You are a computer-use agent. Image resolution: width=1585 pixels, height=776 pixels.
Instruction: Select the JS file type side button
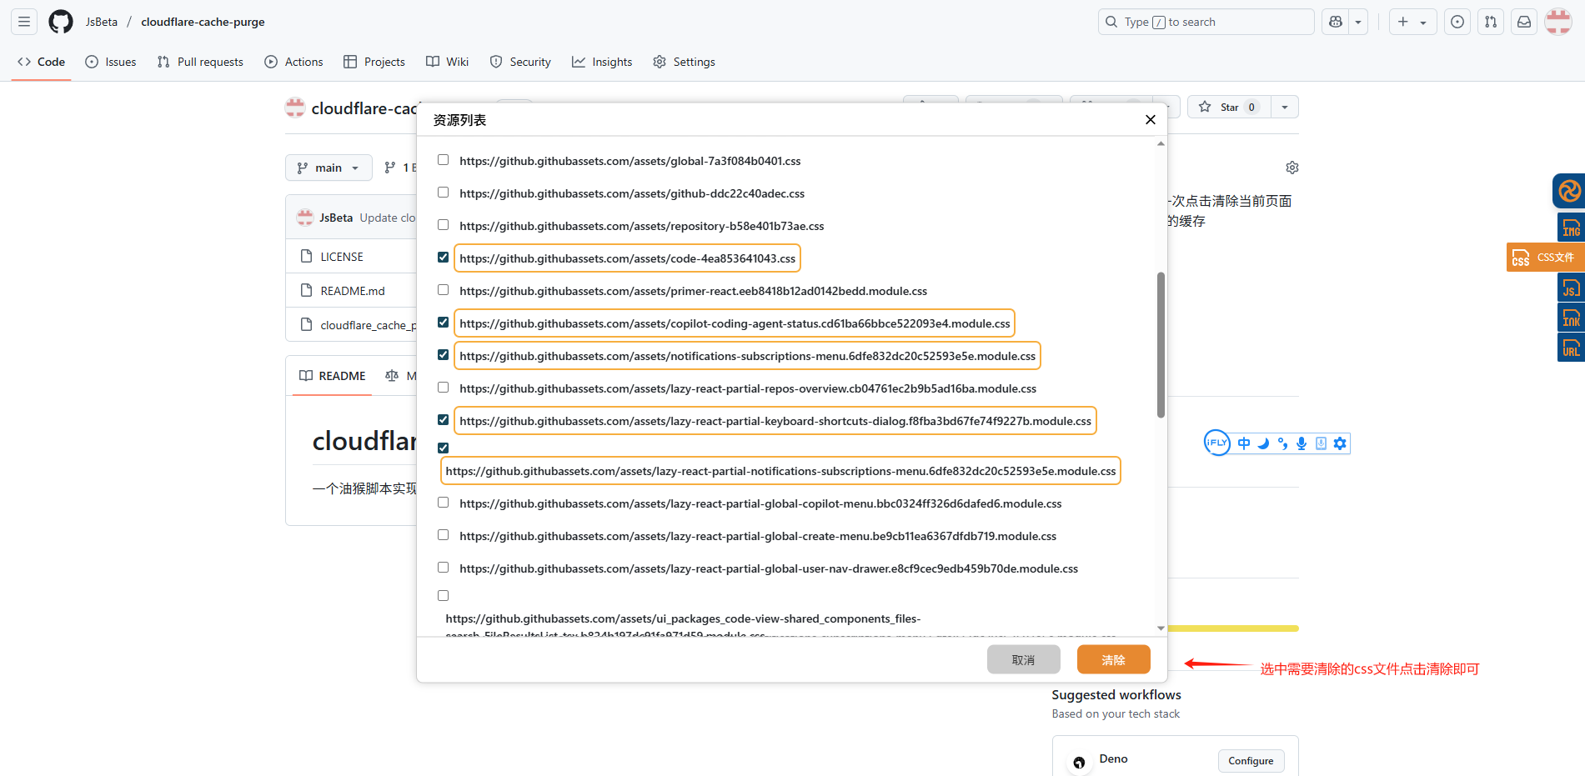[x=1571, y=288]
